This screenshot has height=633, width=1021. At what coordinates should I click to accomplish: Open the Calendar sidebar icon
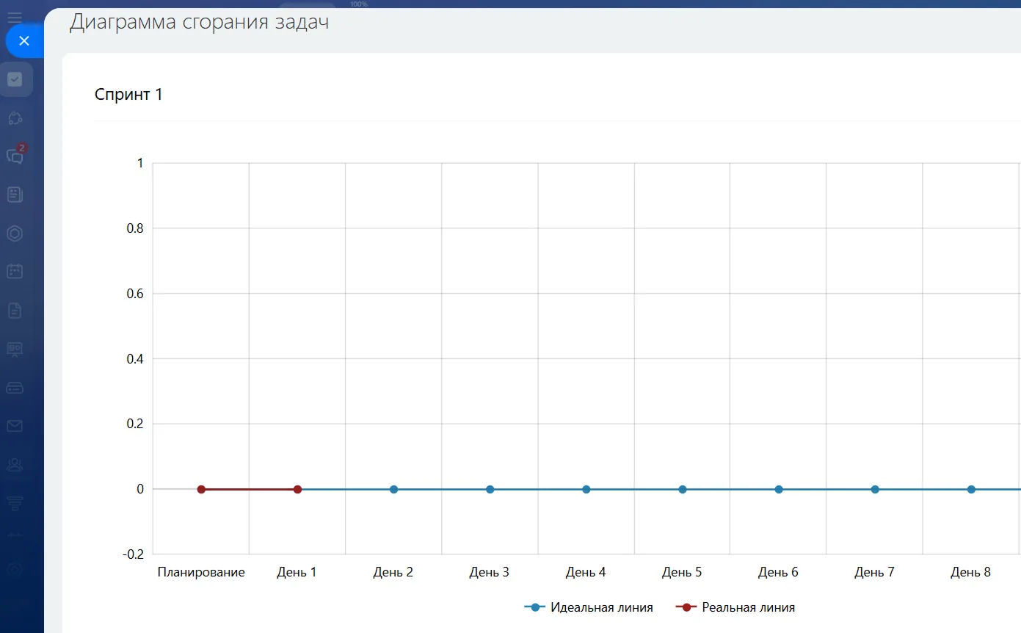tap(15, 272)
